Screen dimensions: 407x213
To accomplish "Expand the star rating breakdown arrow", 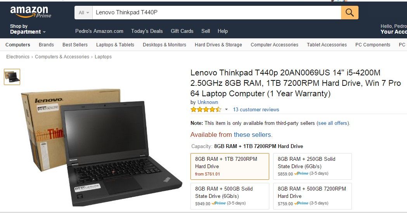I will click(x=226, y=110).
